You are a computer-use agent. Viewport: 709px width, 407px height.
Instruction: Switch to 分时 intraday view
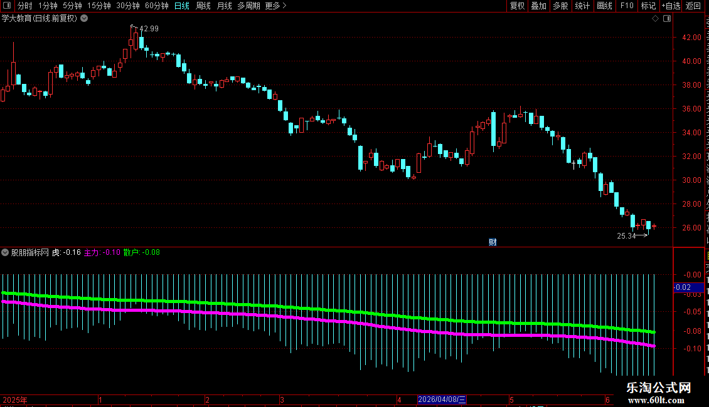coord(25,6)
